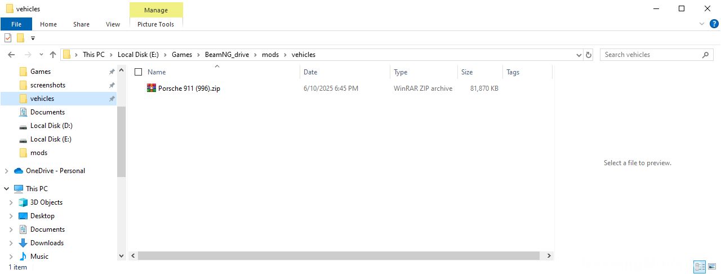
Task: Click the pin icon next to Games
Action: (112, 72)
